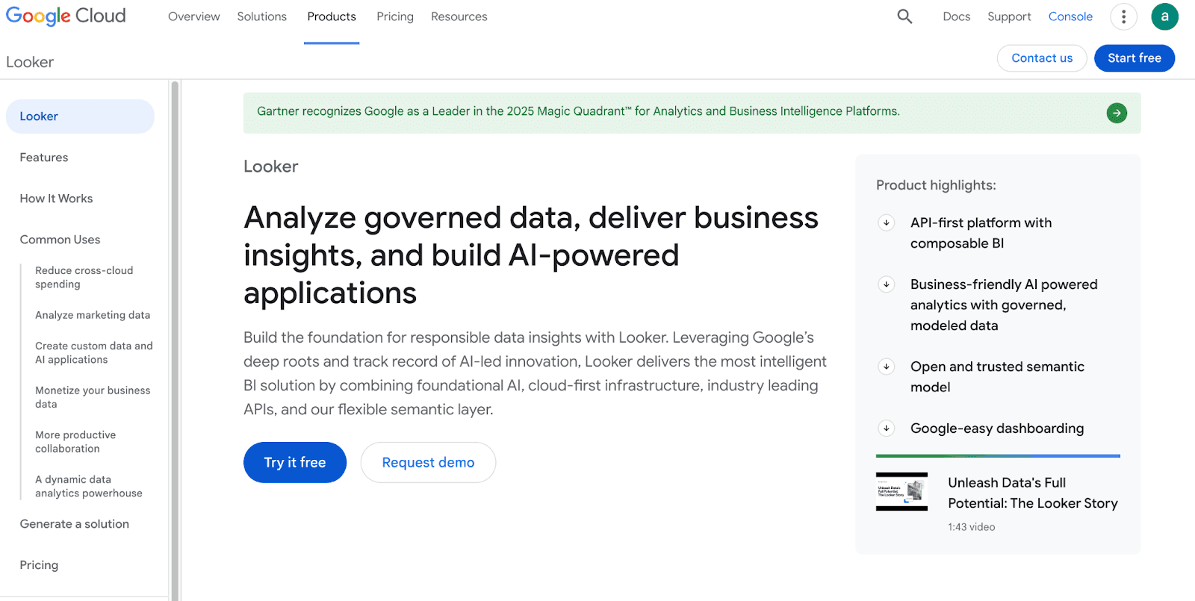This screenshot has height=601, width=1195.
Task: Expand API-first platform highlight arrow
Action: pyautogui.click(x=887, y=222)
